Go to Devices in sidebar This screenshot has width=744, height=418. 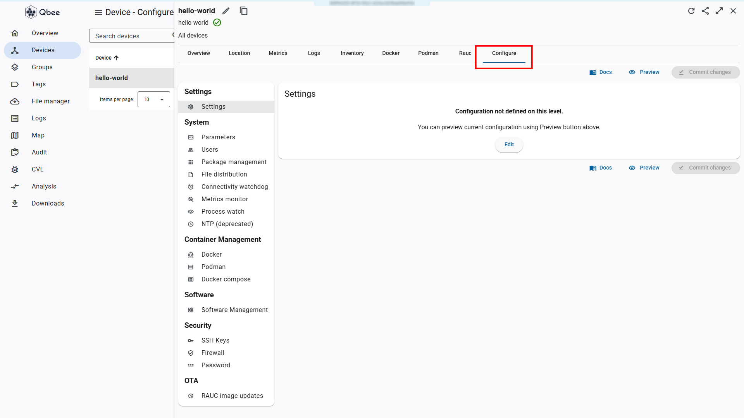coord(42,50)
